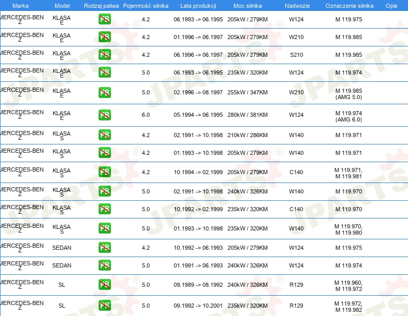Click SL model in the 09.1989 row
The height and width of the screenshot is (316, 408).
(62, 285)
